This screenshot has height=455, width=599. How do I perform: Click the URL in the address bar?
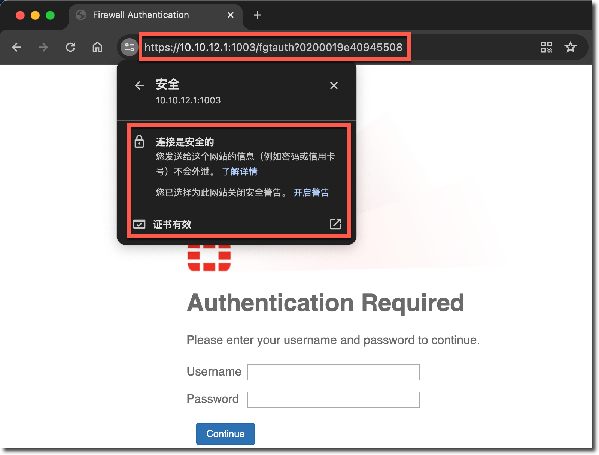pos(273,47)
